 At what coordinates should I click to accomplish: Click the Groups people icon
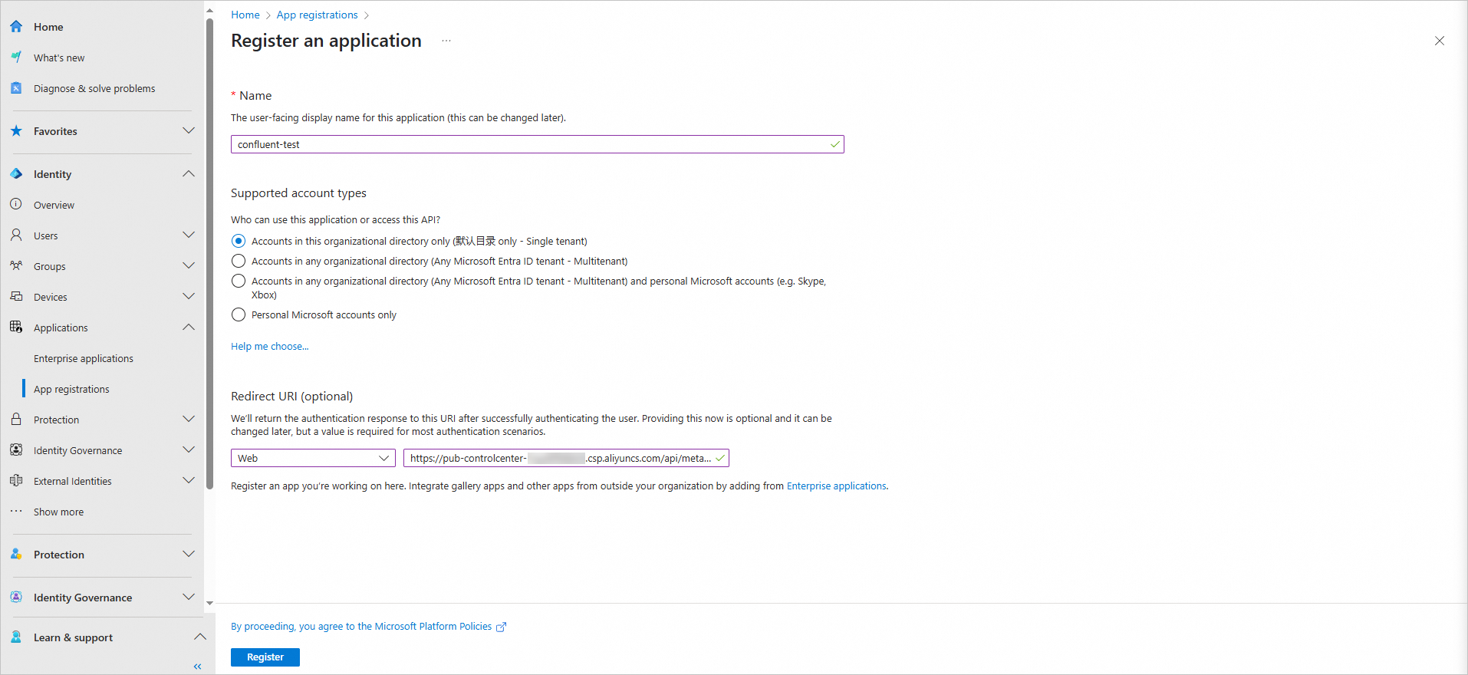[x=16, y=265]
